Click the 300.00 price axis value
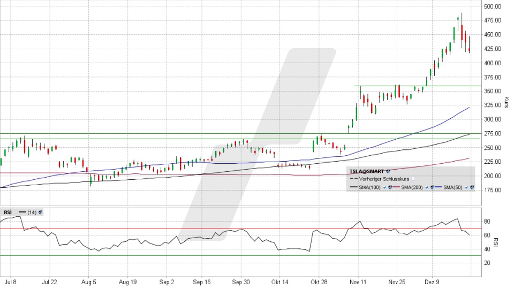Screen dimensions: 514x289 click(493, 119)
